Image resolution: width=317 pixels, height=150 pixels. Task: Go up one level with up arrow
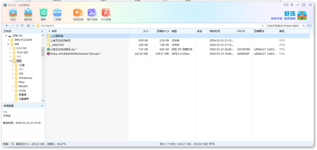coord(22,26)
